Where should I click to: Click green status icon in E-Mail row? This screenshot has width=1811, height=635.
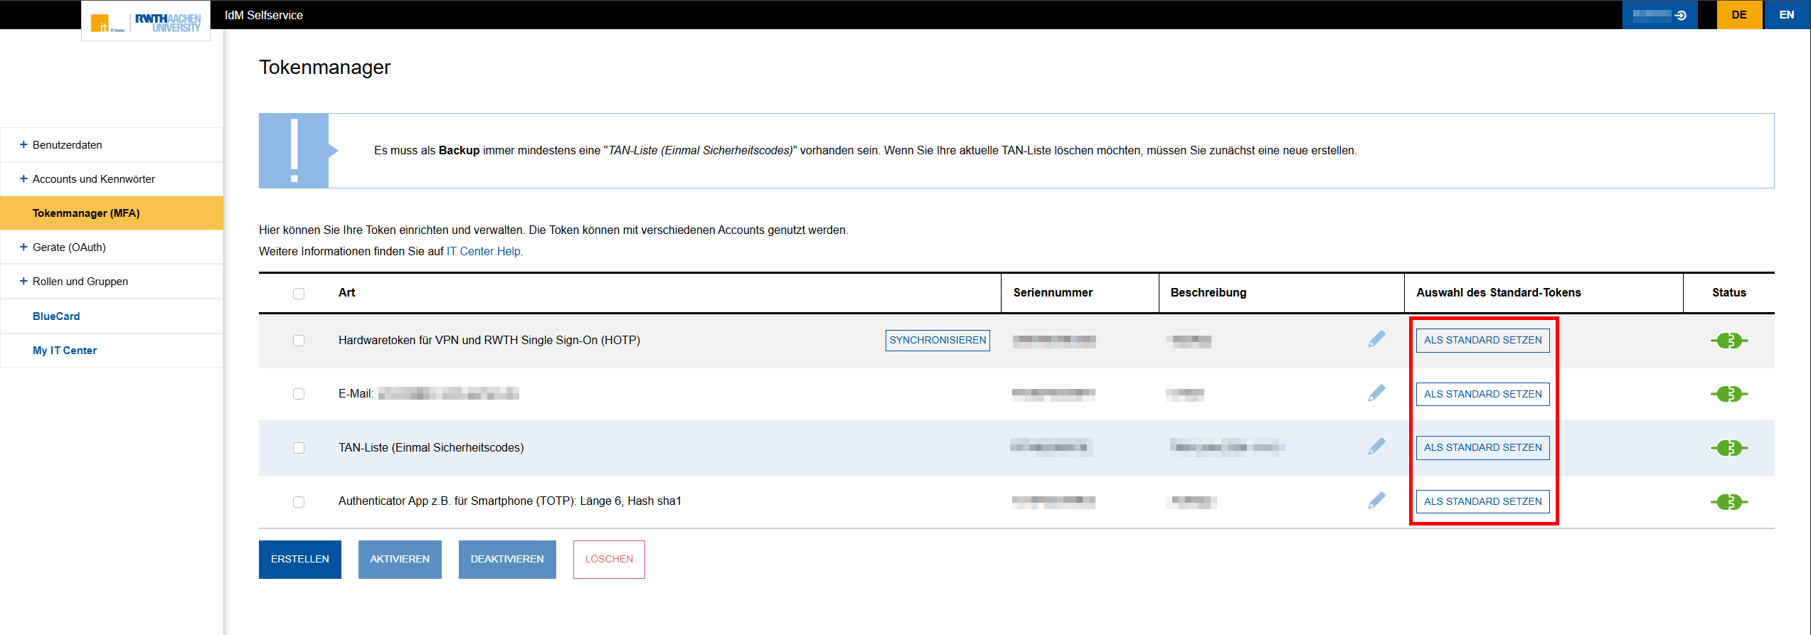(1728, 394)
